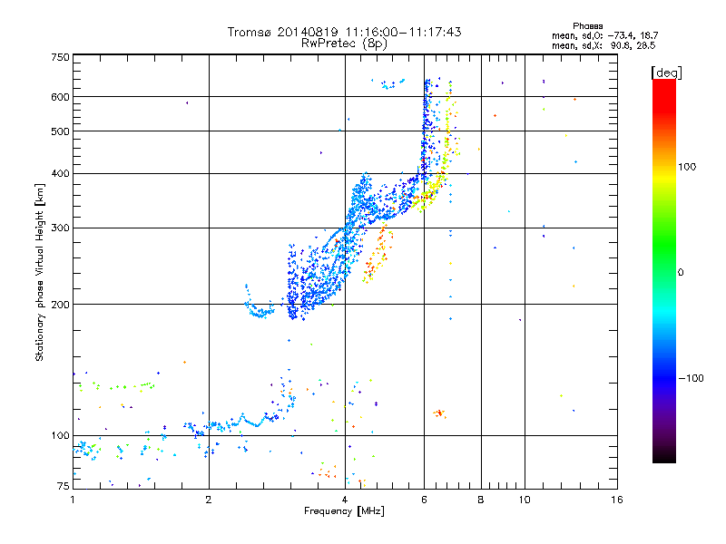This screenshot has height=544, width=726.
Task: Click the RwPretec (8p) subtitle
Action: (345, 44)
